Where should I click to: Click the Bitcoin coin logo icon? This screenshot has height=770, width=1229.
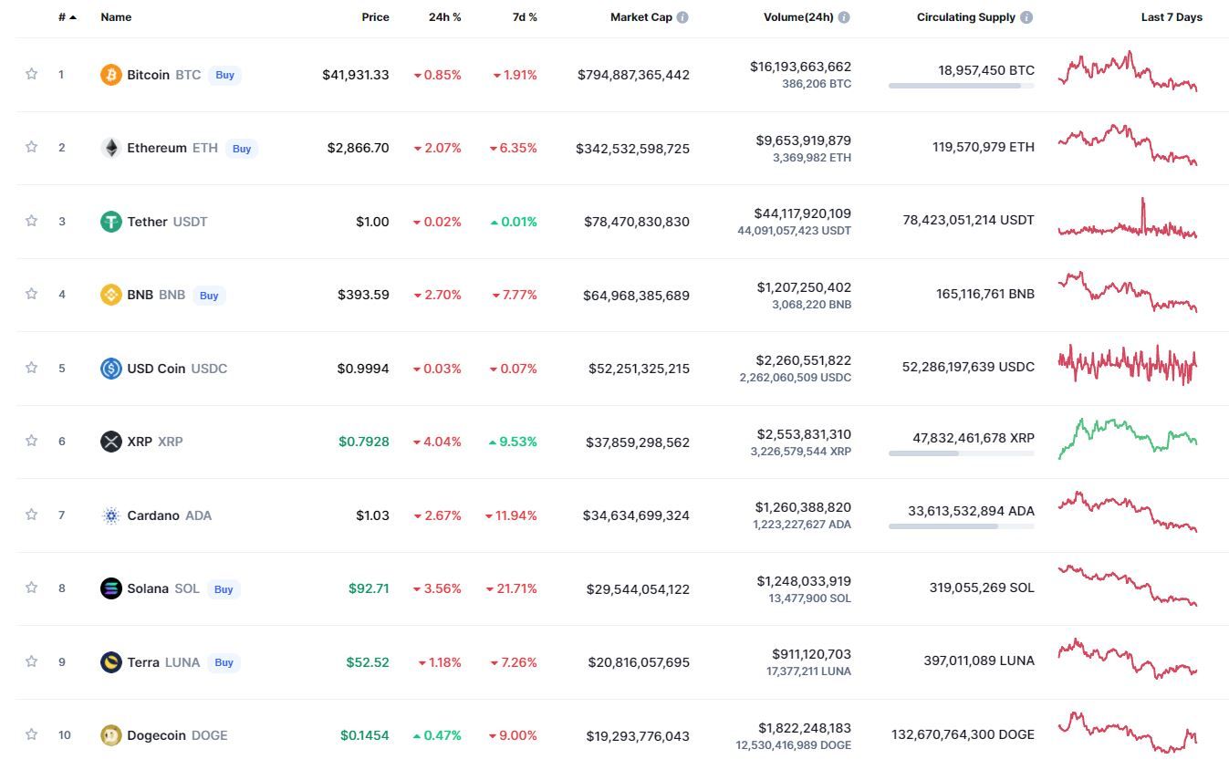point(110,75)
